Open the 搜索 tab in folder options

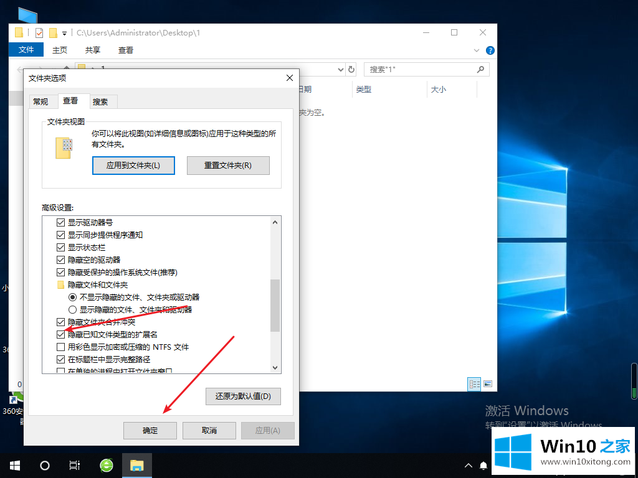point(100,102)
